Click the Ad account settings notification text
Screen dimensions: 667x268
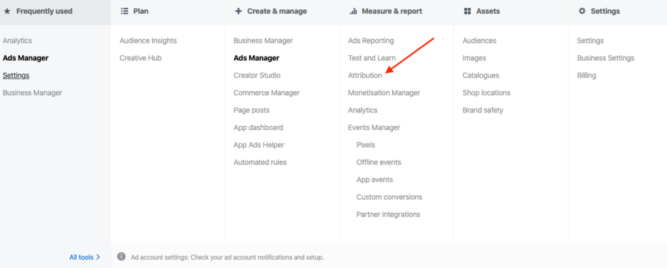tap(227, 258)
